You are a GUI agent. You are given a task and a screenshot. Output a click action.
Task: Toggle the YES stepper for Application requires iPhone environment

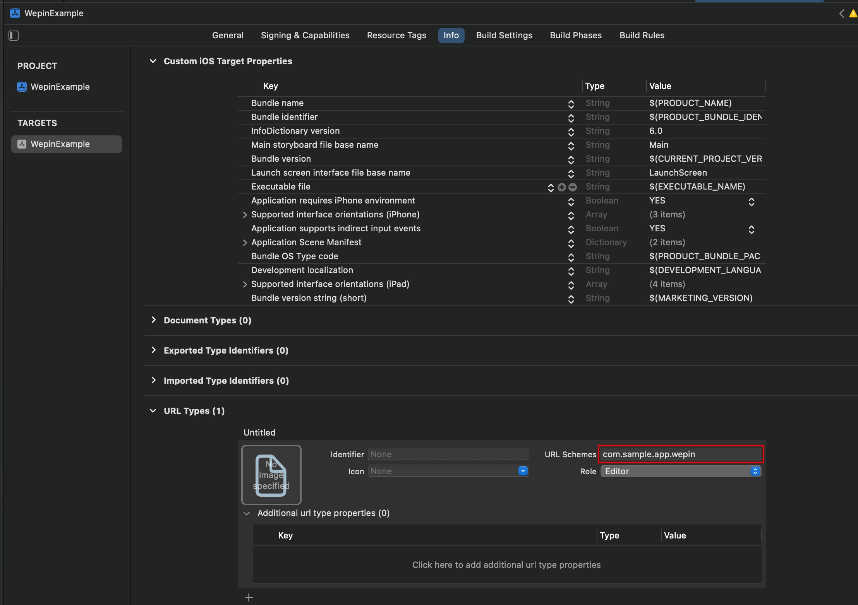(x=751, y=202)
